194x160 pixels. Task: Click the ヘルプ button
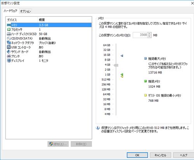tap(184, 155)
